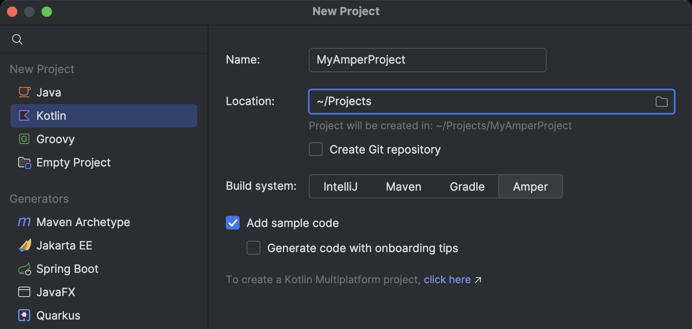This screenshot has height=329, width=692.
Task: Choose Jakarta EE generator
Action: point(104,245)
